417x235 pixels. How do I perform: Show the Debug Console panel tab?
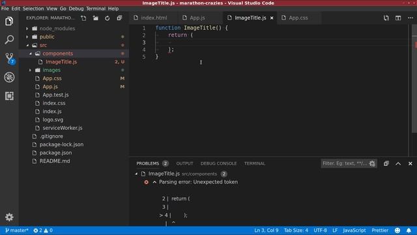click(218, 164)
